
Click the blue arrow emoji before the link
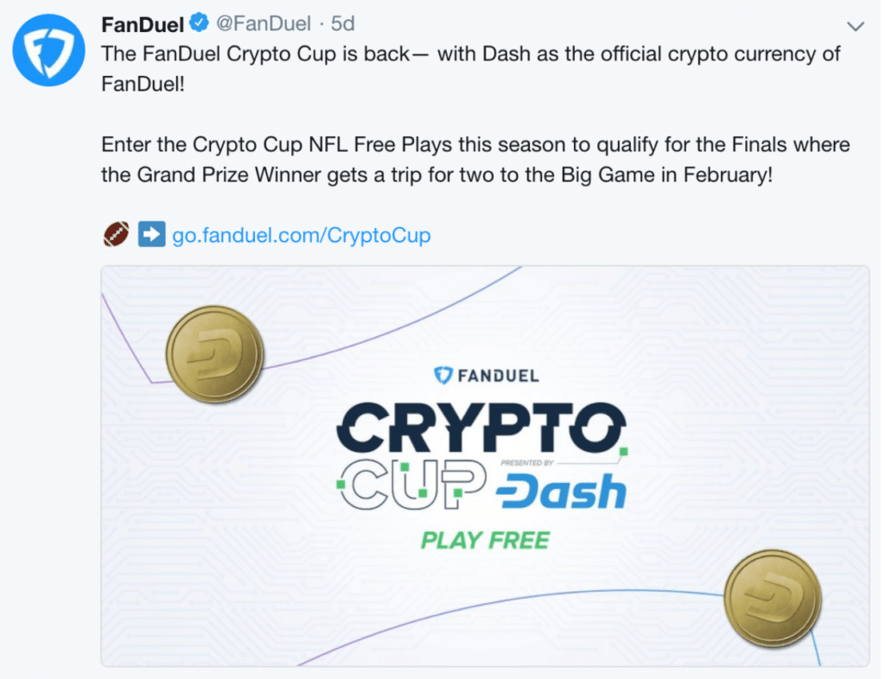click(x=151, y=233)
